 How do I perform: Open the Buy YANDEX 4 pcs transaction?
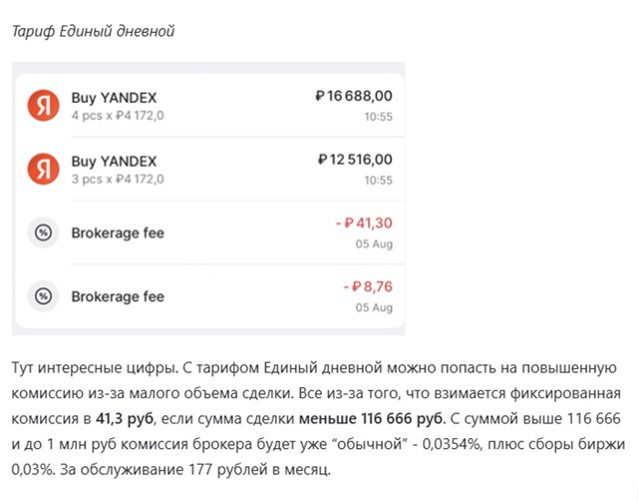coord(210,106)
